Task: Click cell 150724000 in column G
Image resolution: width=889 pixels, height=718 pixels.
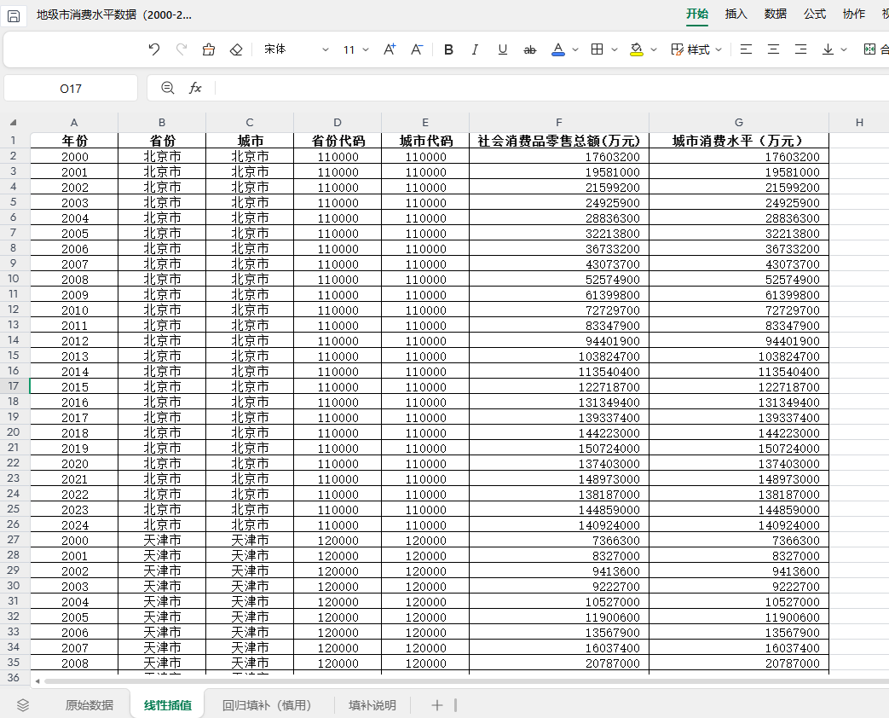Action: pyautogui.click(x=739, y=448)
